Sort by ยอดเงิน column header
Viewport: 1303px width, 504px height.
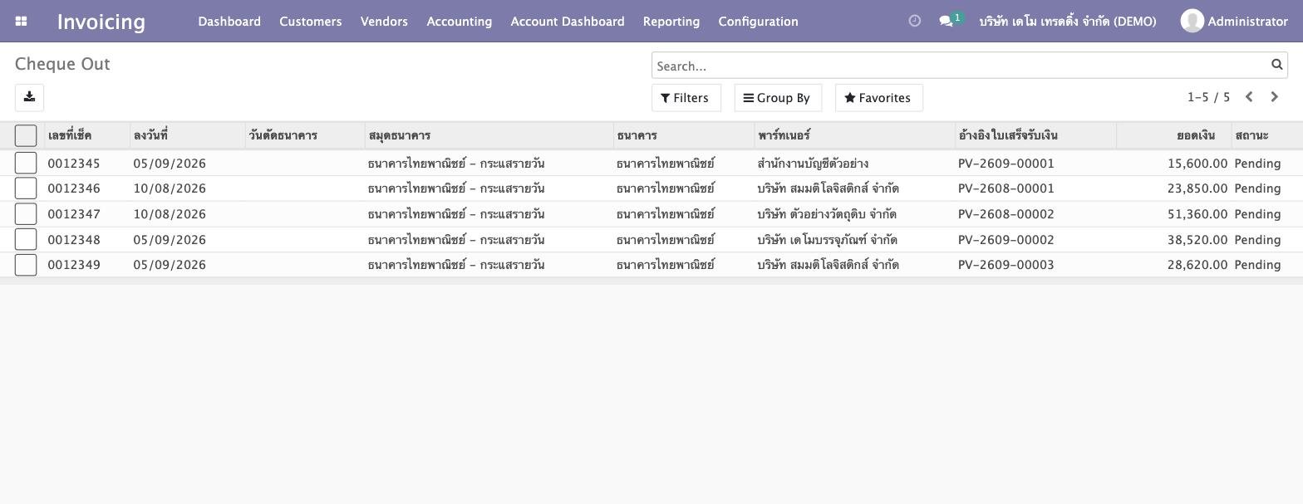pos(1174,135)
